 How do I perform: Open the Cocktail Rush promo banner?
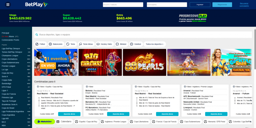tap(232, 62)
